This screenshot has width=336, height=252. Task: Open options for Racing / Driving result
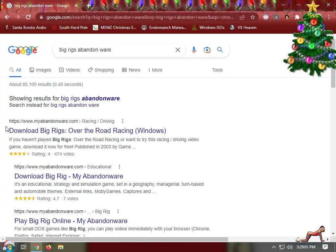123,121
